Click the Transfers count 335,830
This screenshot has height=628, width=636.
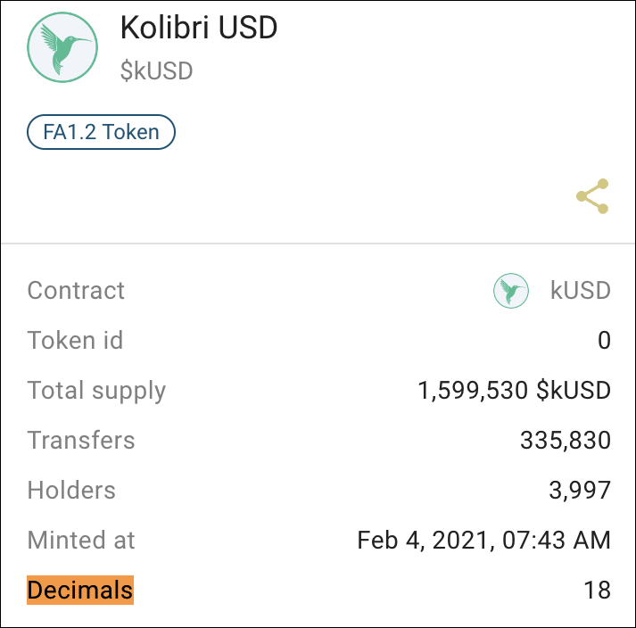(x=565, y=441)
